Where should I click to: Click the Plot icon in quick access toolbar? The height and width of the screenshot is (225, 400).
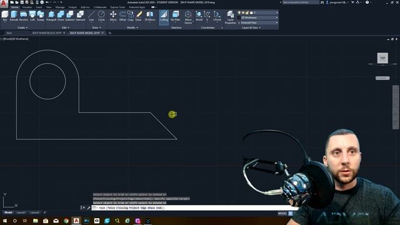click(x=42, y=2)
